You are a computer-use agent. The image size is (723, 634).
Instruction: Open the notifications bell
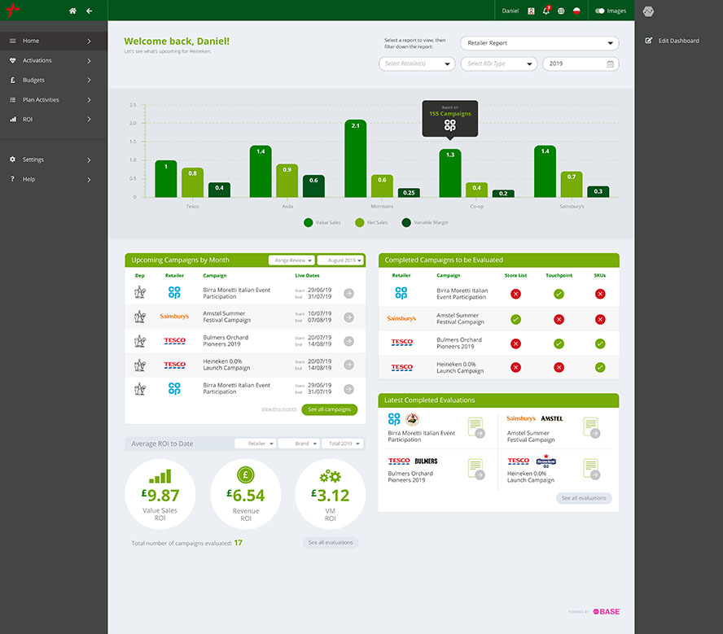pos(546,11)
